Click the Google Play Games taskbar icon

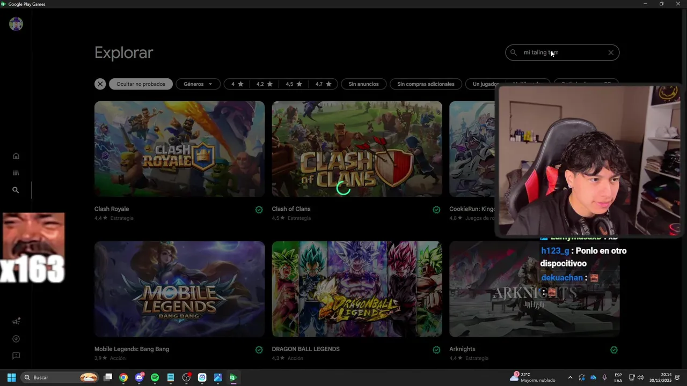(233, 377)
